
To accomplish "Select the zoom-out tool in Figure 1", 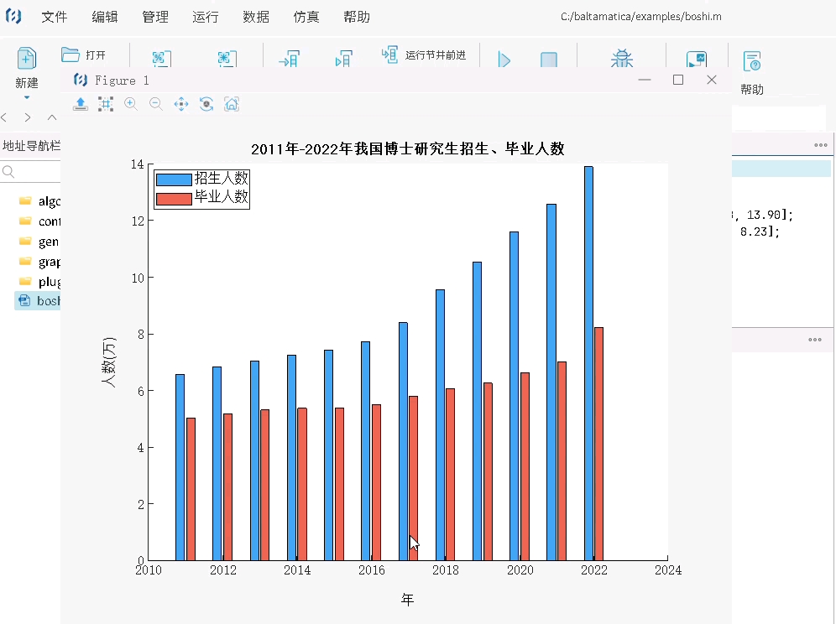I will pyautogui.click(x=156, y=103).
